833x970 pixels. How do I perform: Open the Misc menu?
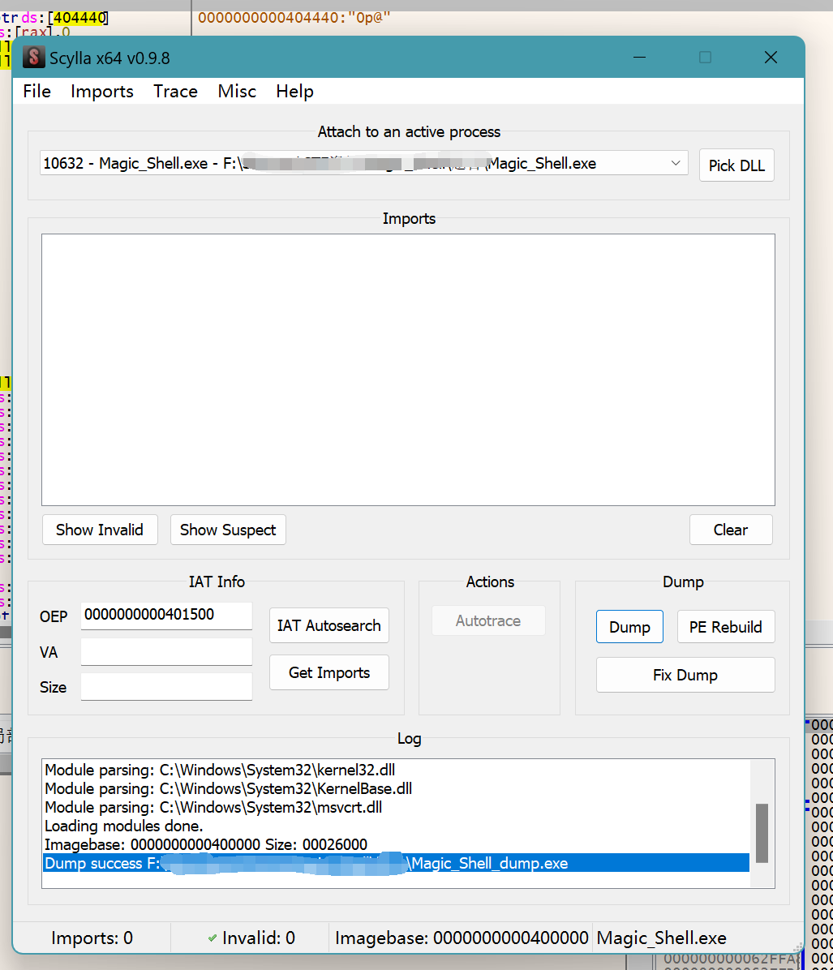pyautogui.click(x=237, y=92)
